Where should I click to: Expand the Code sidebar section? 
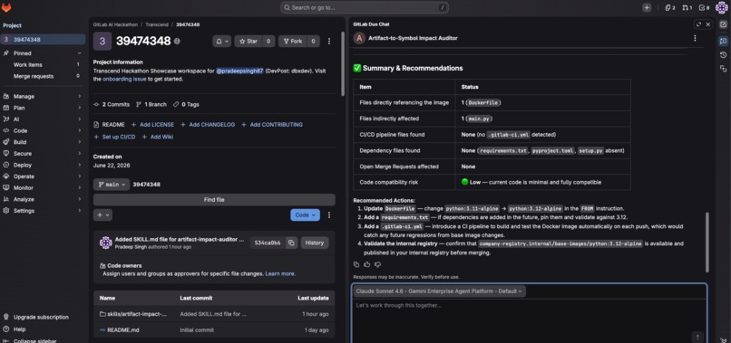click(43, 131)
